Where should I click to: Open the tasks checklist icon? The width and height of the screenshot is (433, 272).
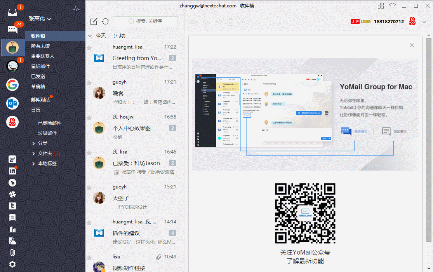click(12, 159)
